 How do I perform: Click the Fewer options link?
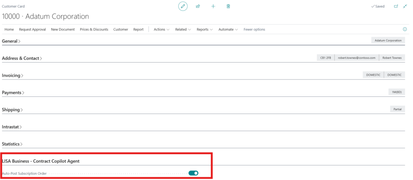tap(254, 29)
